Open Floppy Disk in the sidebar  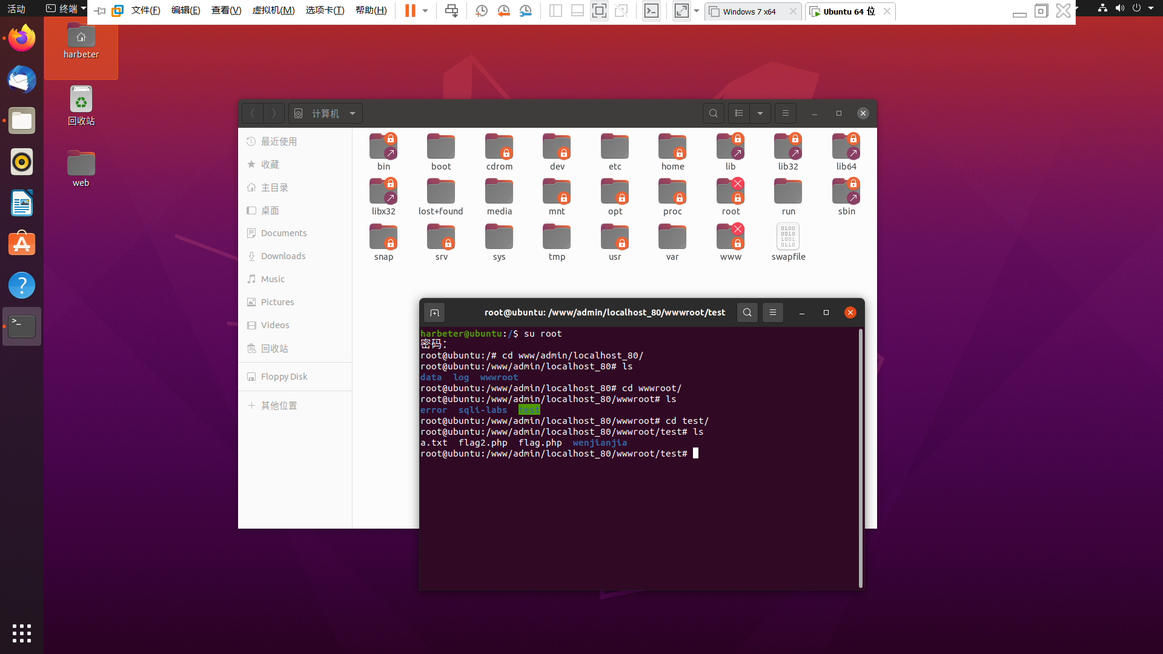point(295,377)
